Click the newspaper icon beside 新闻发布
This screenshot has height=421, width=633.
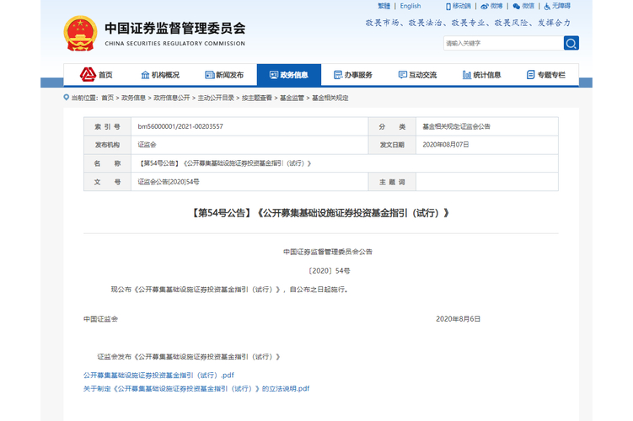(209, 75)
